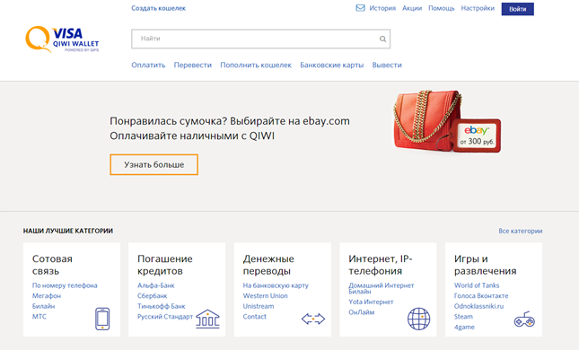Select the Western Union link
579x350 pixels.
tap(265, 296)
